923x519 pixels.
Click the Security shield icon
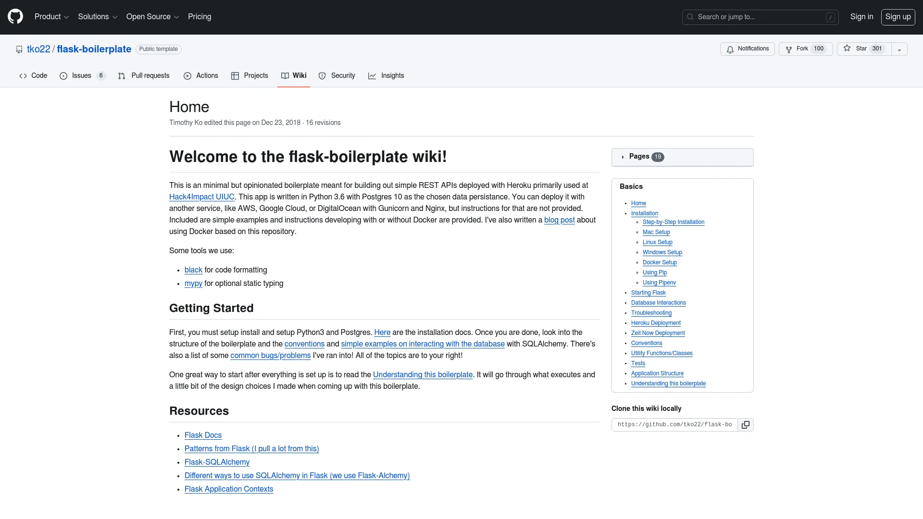pos(322,76)
